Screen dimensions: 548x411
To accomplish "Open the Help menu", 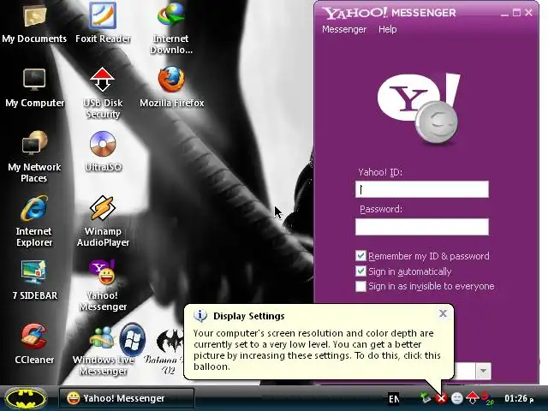I will 387,29.
